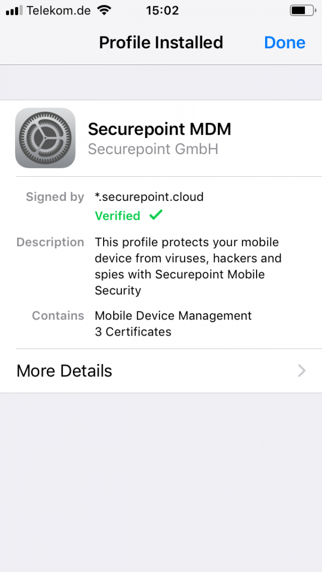Open the More Details row
Screen dimensions: 322x572
pyautogui.click(x=161, y=371)
